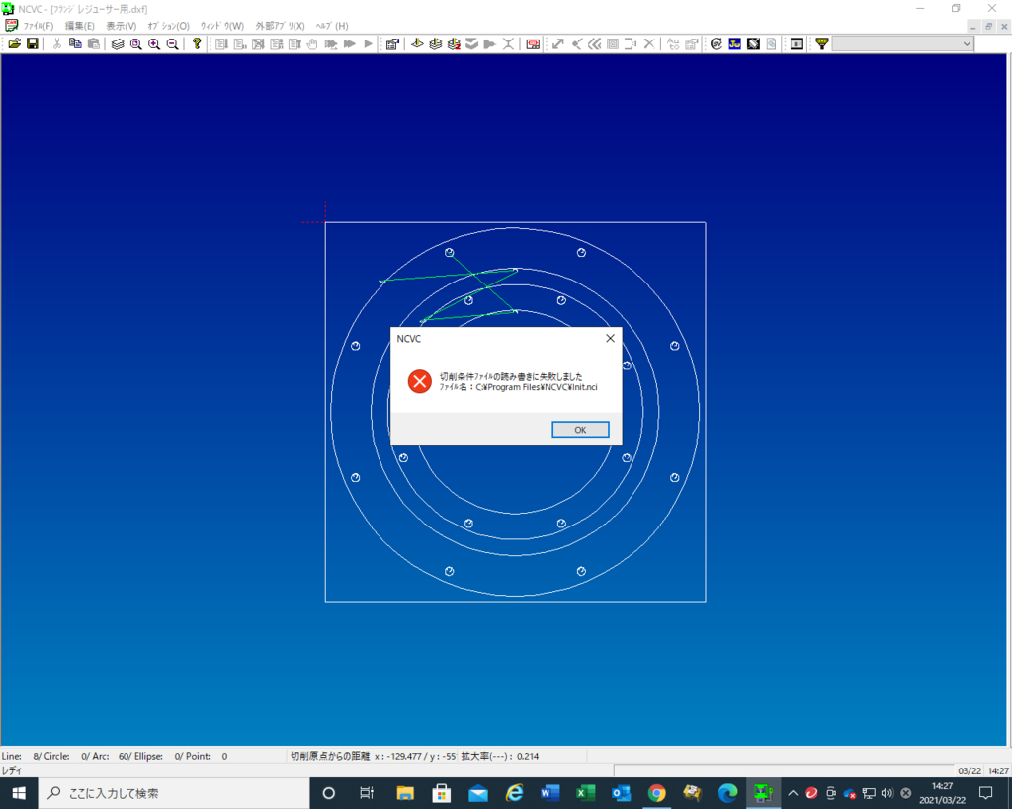Click the zoom out magnifier icon
Image resolution: width=1012 pixels, height=809 pixels.
(x=172, y=44)
